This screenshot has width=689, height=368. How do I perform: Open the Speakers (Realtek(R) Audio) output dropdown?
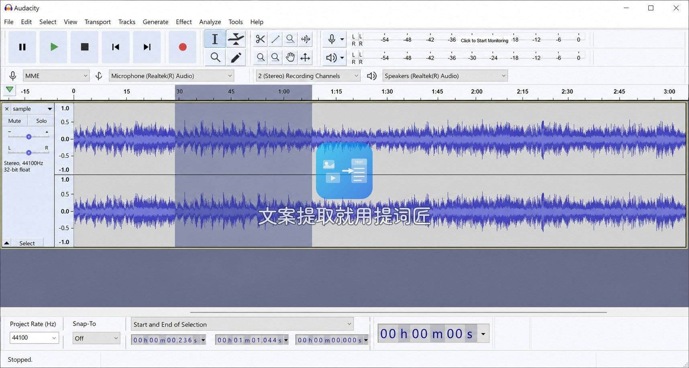(445, 76)
